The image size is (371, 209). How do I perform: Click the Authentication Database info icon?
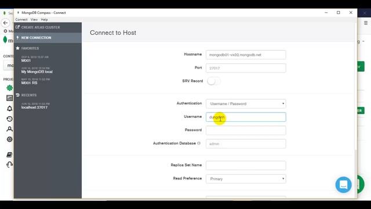pyautogui.click(x=199, y=143)
